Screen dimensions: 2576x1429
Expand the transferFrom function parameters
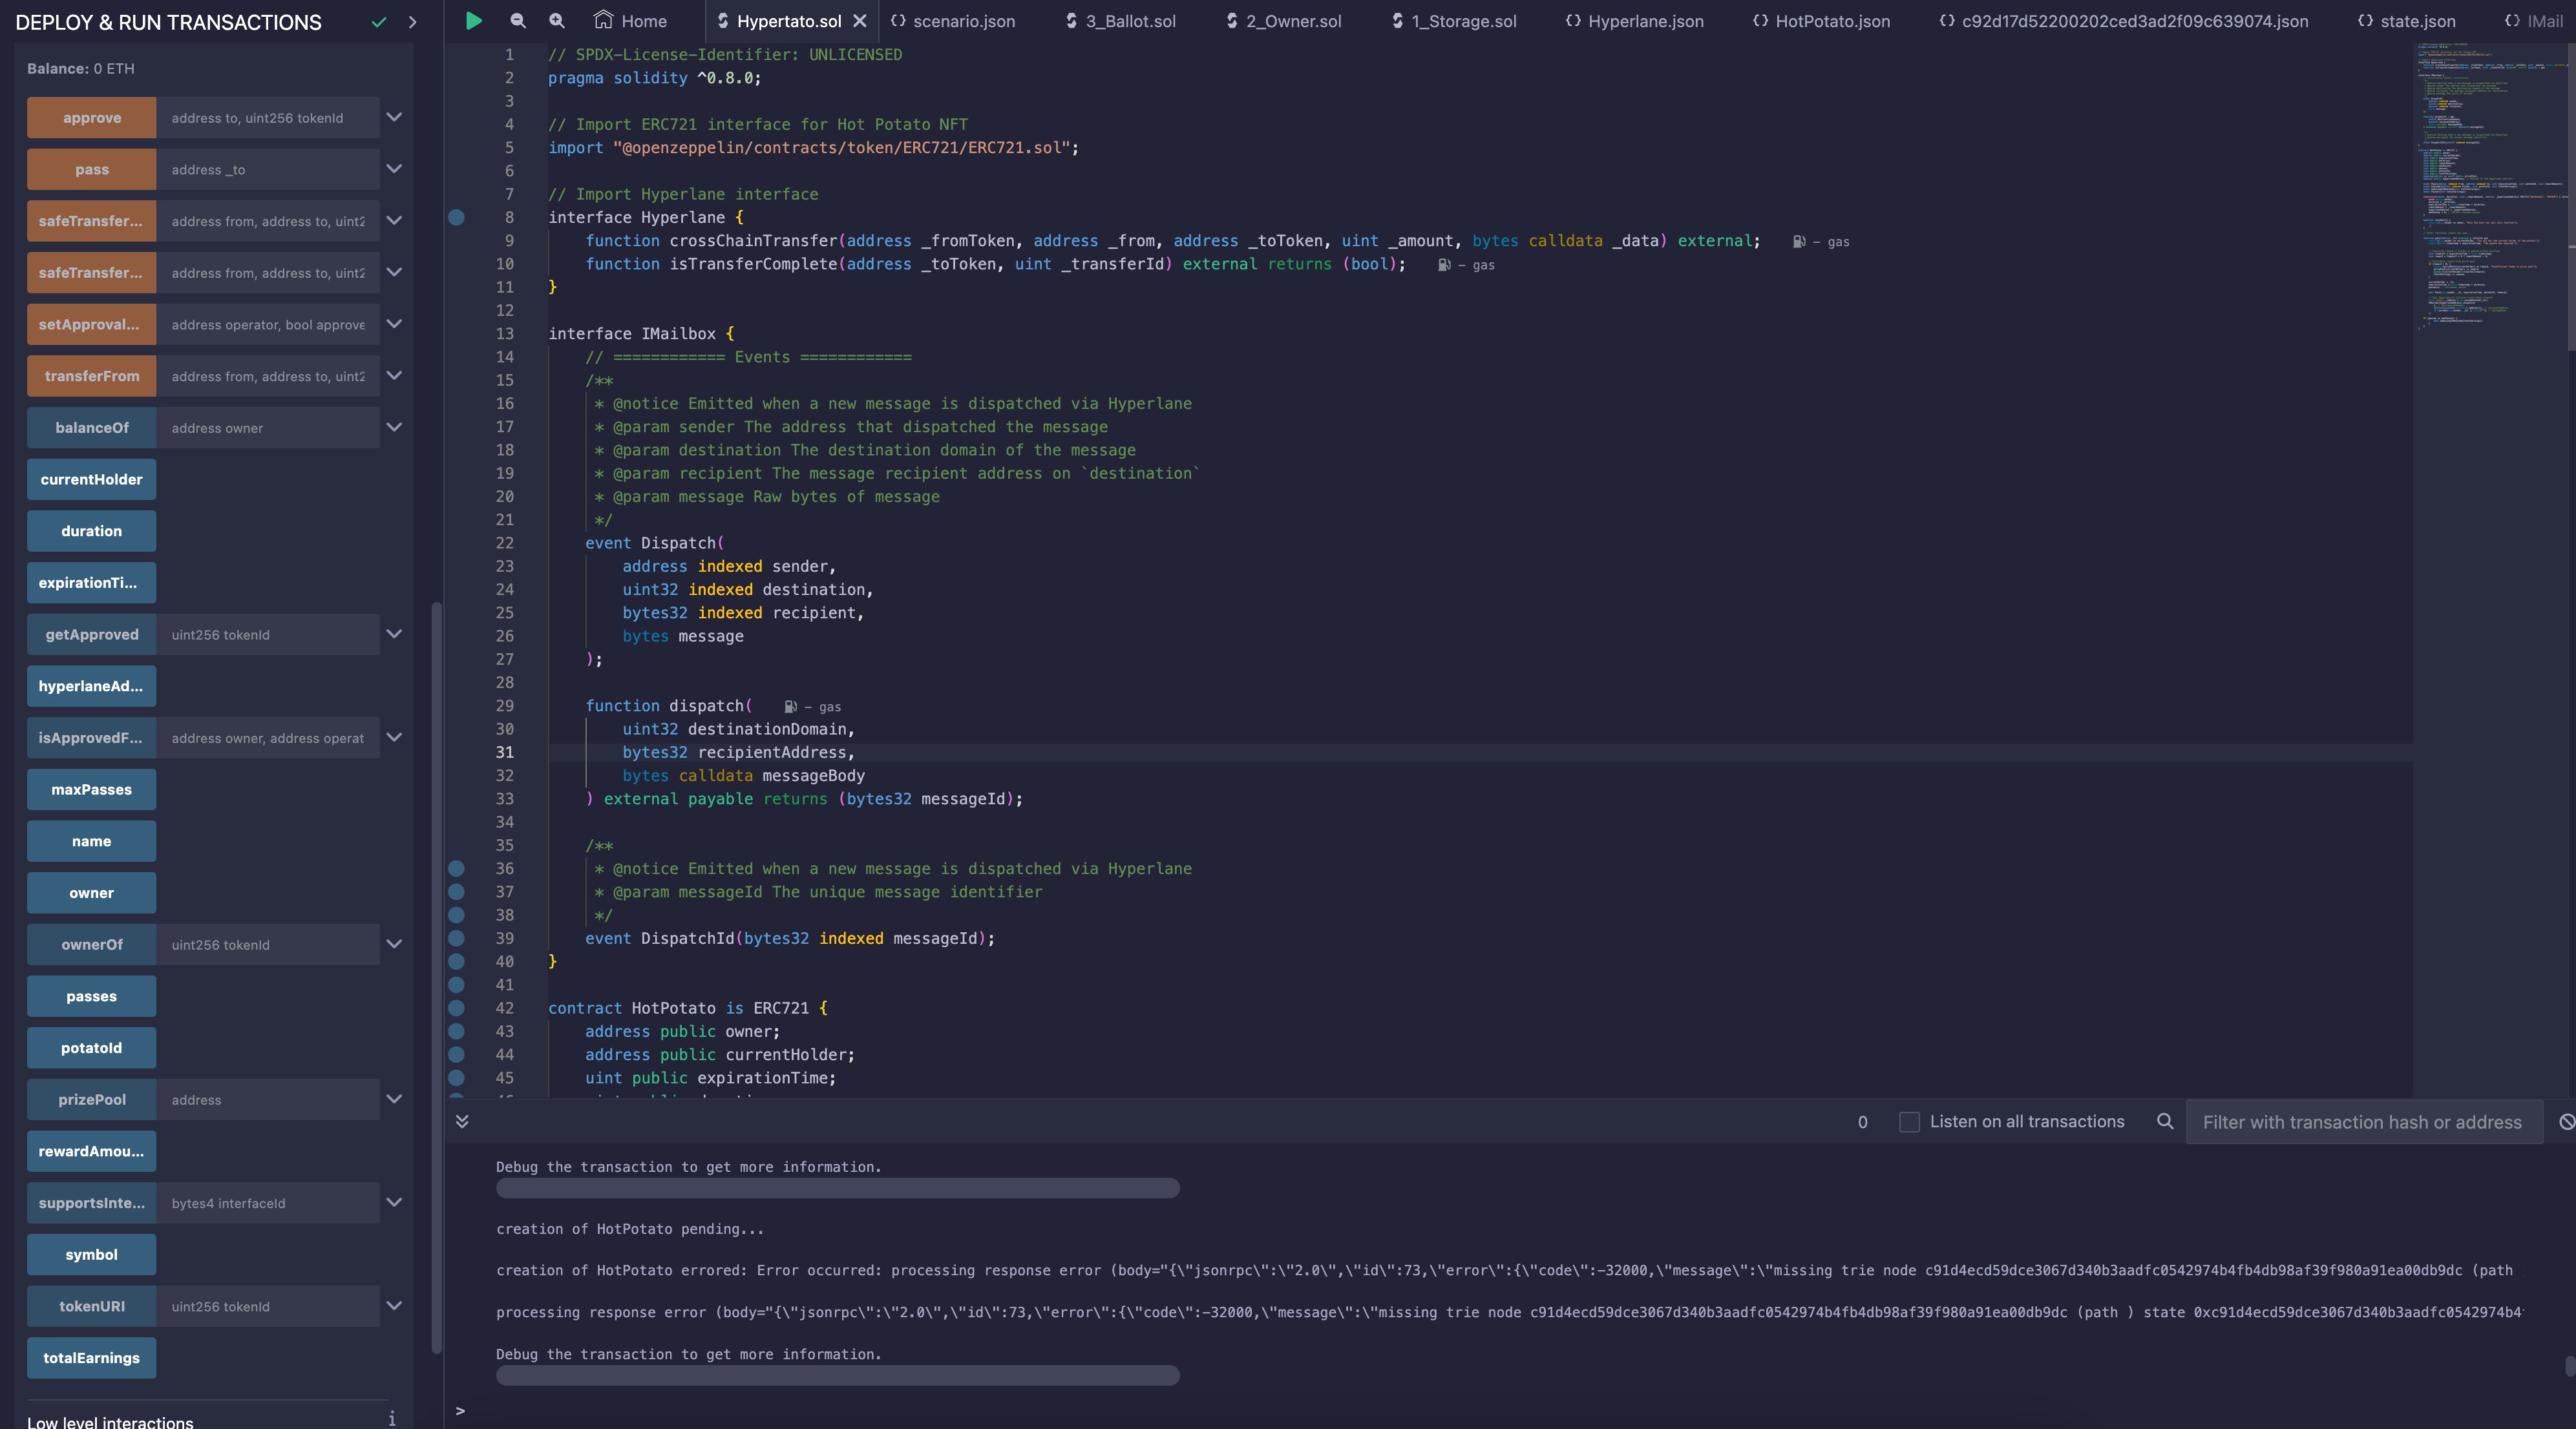click(x=394, y=376)
